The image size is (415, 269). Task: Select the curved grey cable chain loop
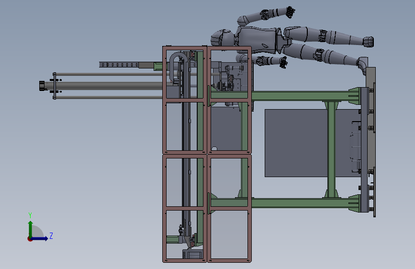tap(177, 66)
